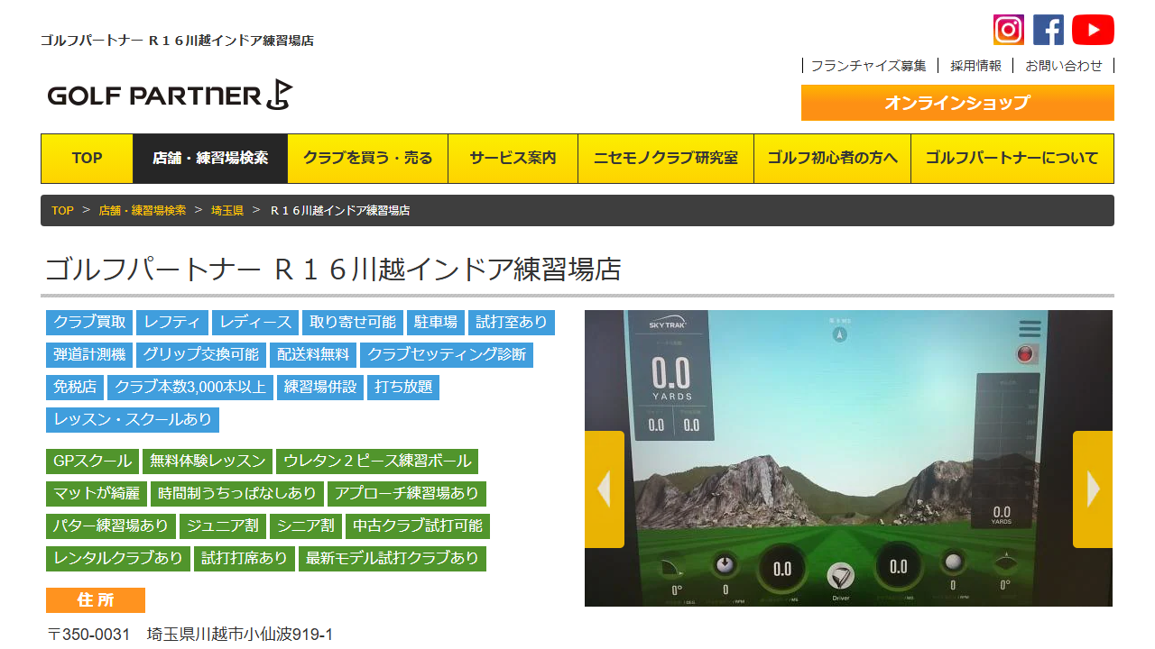This screenshot has height=649, width=1155.
Task: Open the YouTube icon link
Action: coord(1093,30)
